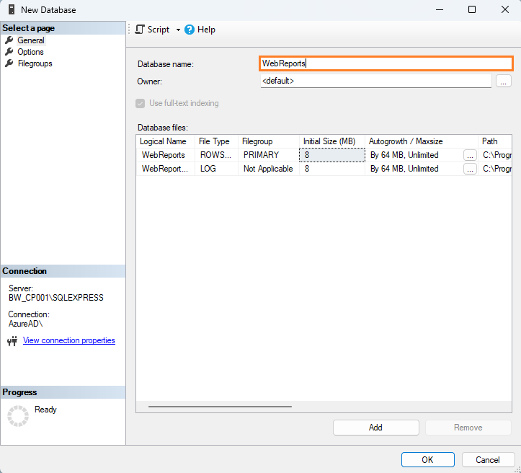Open the Script dropdown arrow
This screenshot has height=473, width=521.
coord(178,30)
